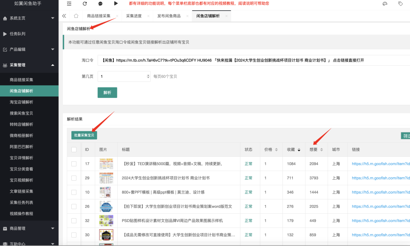The height and width of the screenshot is (246, 410).
Task: Click the 产品编辑 sidebar icon
Action: tap(5, 49)
